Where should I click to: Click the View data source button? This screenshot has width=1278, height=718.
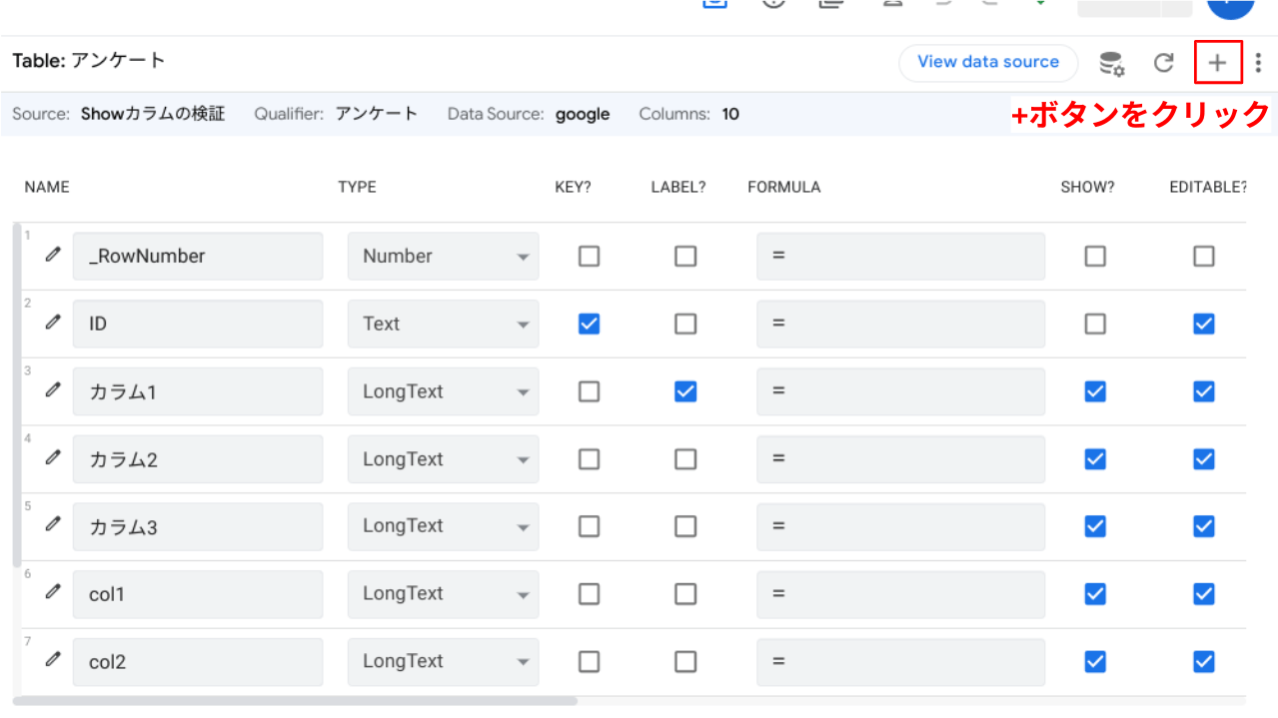coord(987,62)
